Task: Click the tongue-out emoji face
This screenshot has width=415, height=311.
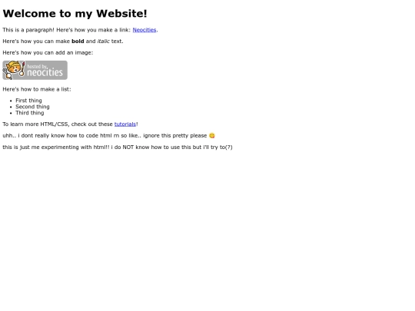Action: (x=212, y=136)
